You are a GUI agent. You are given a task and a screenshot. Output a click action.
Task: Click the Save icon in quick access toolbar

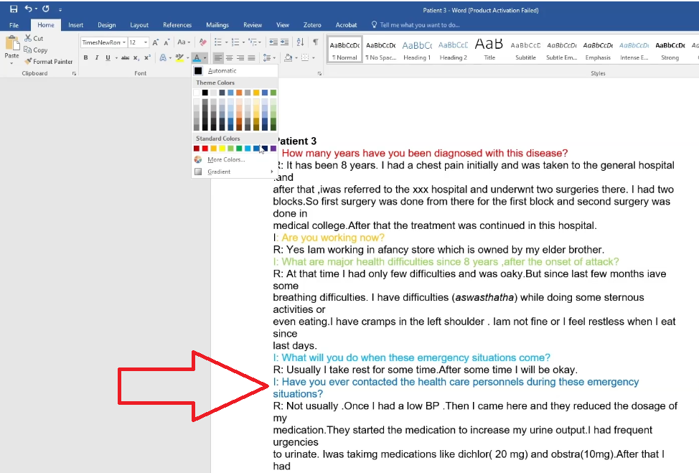(x=14, y=9)
